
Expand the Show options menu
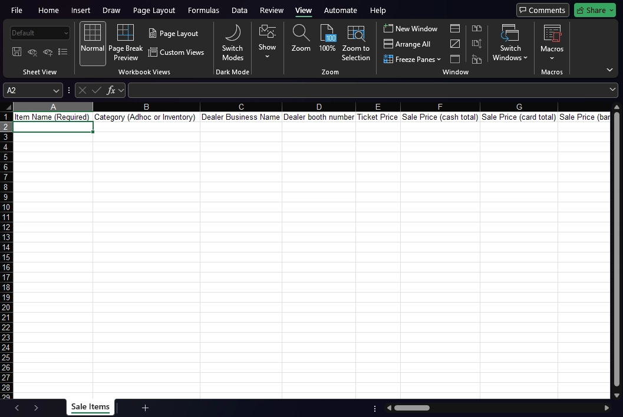(268, 42)
